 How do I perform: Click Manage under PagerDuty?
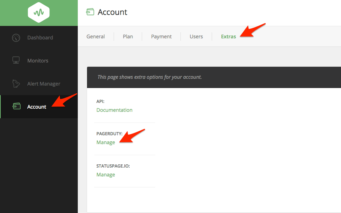click(106, 142)
